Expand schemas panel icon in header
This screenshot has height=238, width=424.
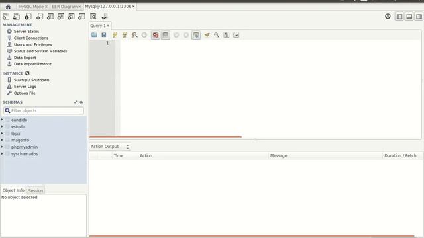tap(76, 102)
